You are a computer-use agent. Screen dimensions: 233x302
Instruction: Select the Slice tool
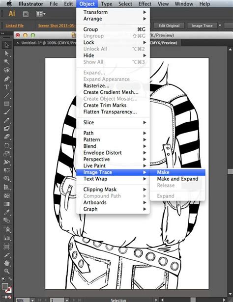pos(6,255)
